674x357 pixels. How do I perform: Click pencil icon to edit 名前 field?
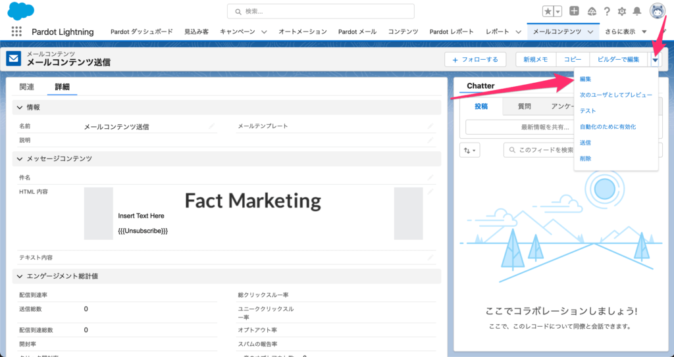[212, 126]
